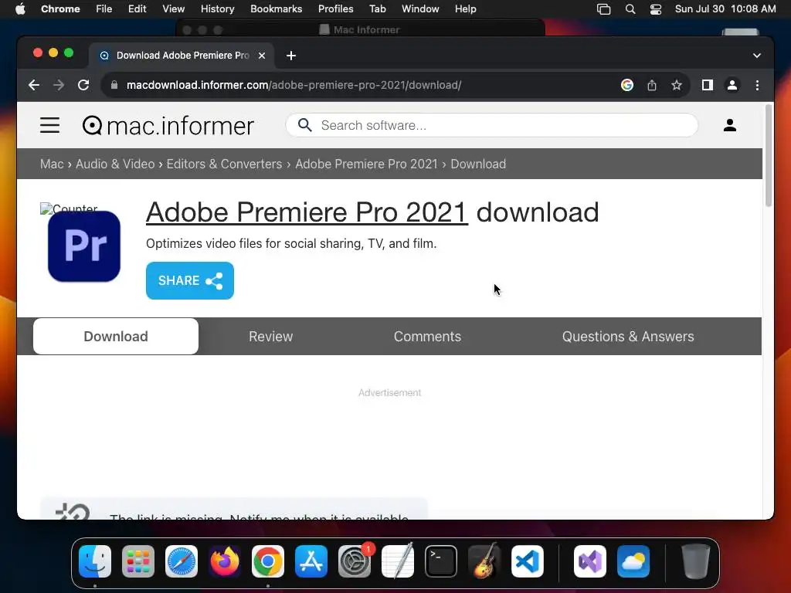Image resolution: width=791 pixels, height=593 pixels.
Task: Click the mac.informer logo
Action: click(168, 126)
